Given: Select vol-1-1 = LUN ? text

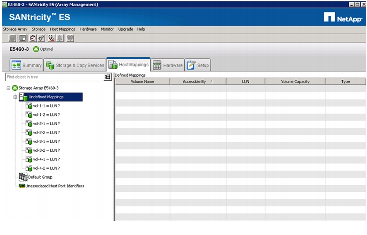Looking at the screenshot, I should click(46, 106).
